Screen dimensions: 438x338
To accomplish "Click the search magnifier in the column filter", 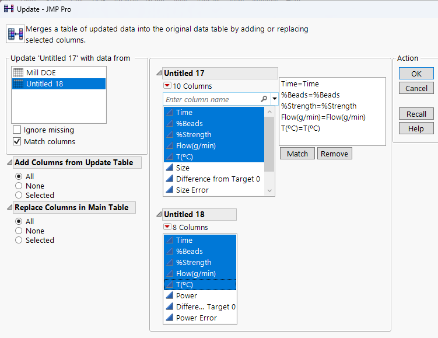I will (264, 99).
